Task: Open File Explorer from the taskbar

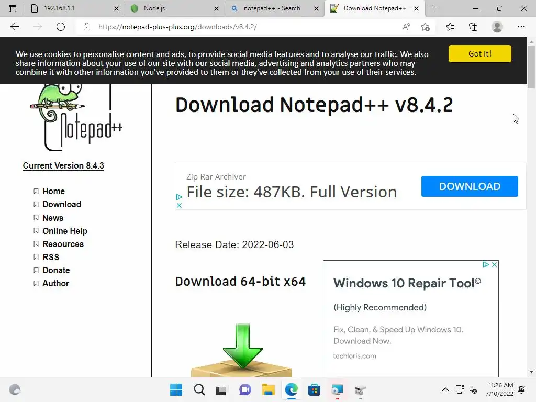Action: 269,389
